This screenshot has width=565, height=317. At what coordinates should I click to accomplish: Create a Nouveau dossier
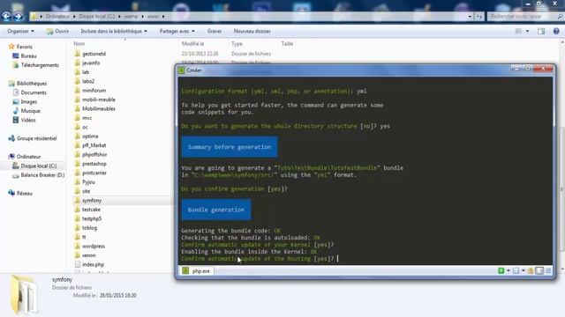[252, 32]
